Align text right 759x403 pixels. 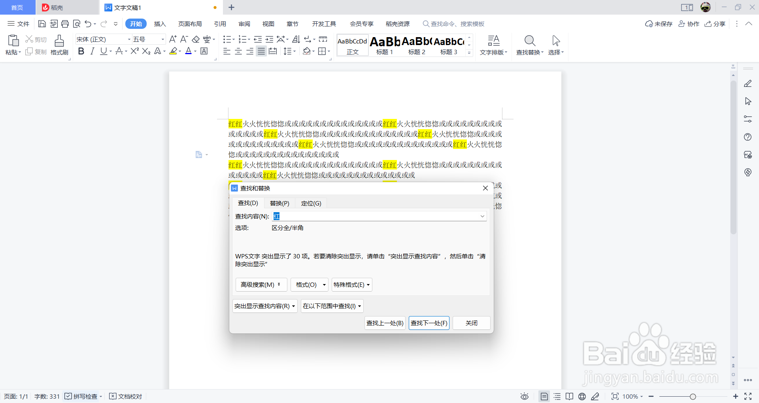250,51
